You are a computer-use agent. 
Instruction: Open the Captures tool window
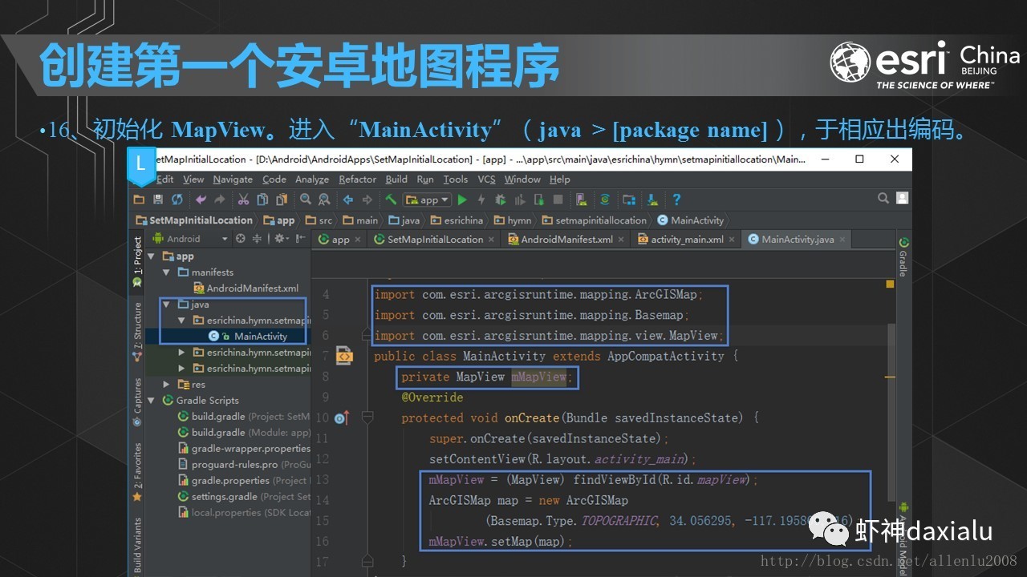(137, 401)
